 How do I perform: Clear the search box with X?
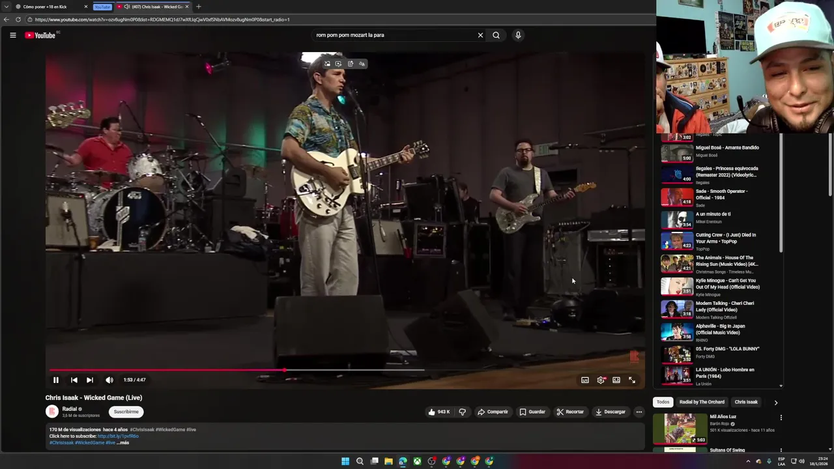pyautogui.click(x=480, y=35)
